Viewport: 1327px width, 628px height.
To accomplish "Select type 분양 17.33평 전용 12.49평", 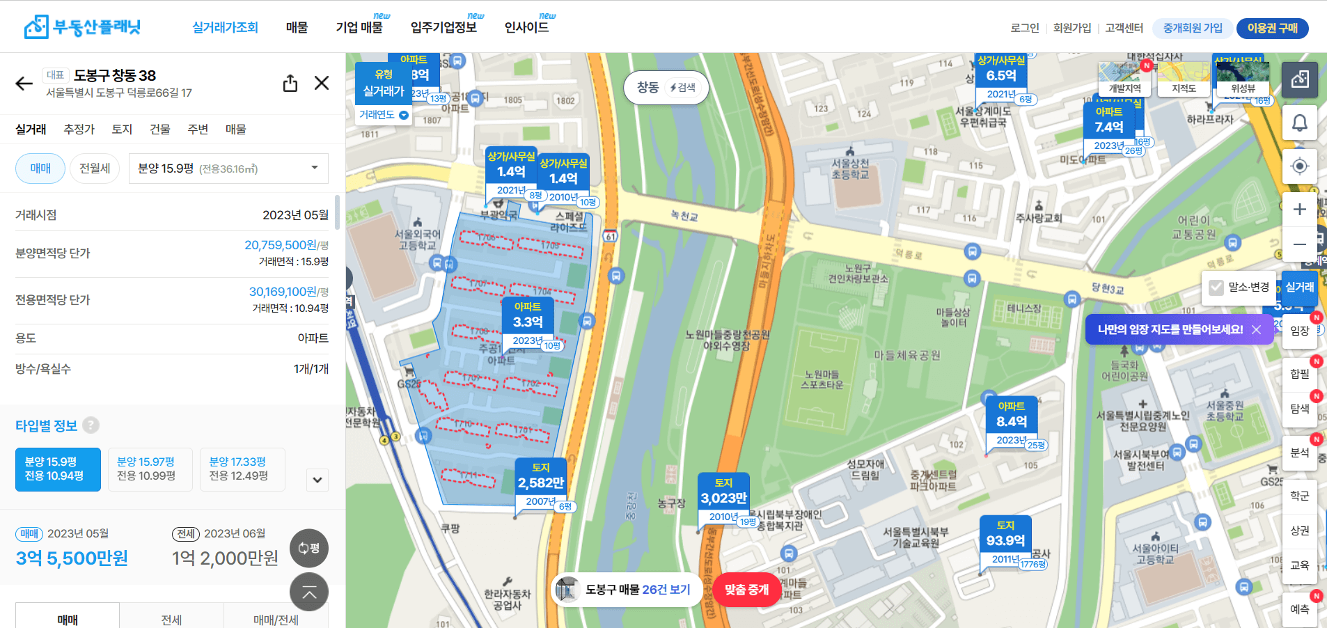I will click(x=242, y=469).
